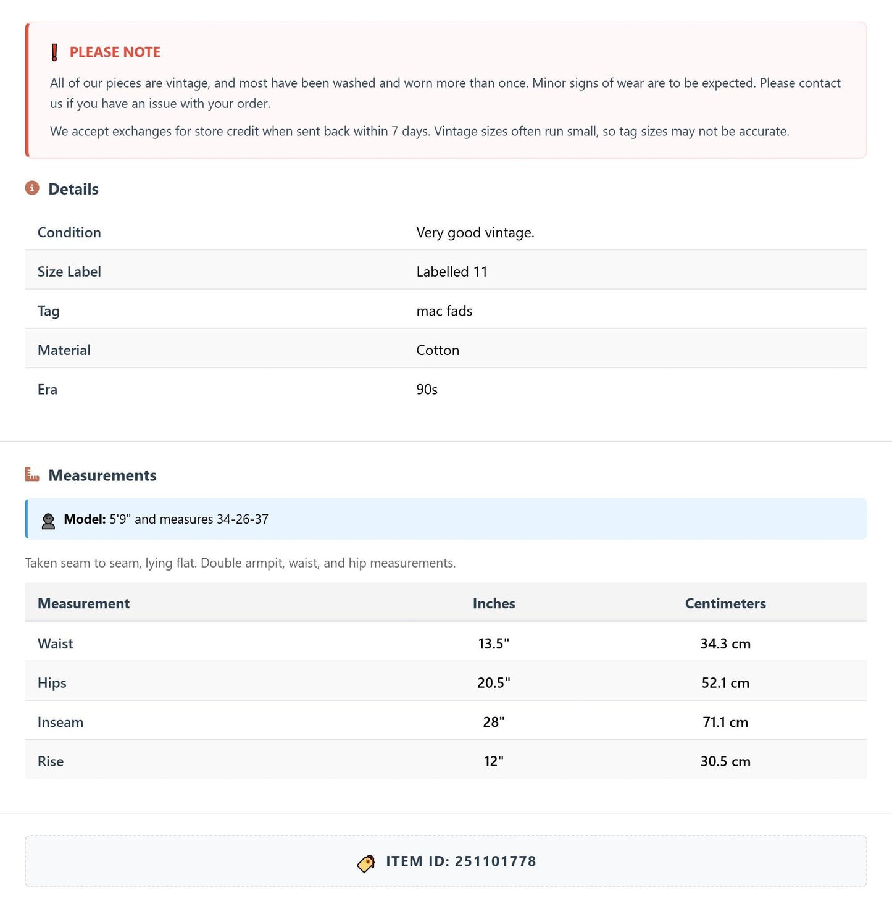Select the PLEASE NOTE heading
This screenshot has height=909, width=892.
[115, 52]
